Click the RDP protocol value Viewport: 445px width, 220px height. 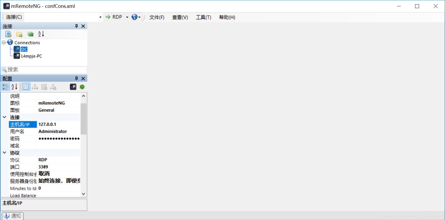coord(59,160)
